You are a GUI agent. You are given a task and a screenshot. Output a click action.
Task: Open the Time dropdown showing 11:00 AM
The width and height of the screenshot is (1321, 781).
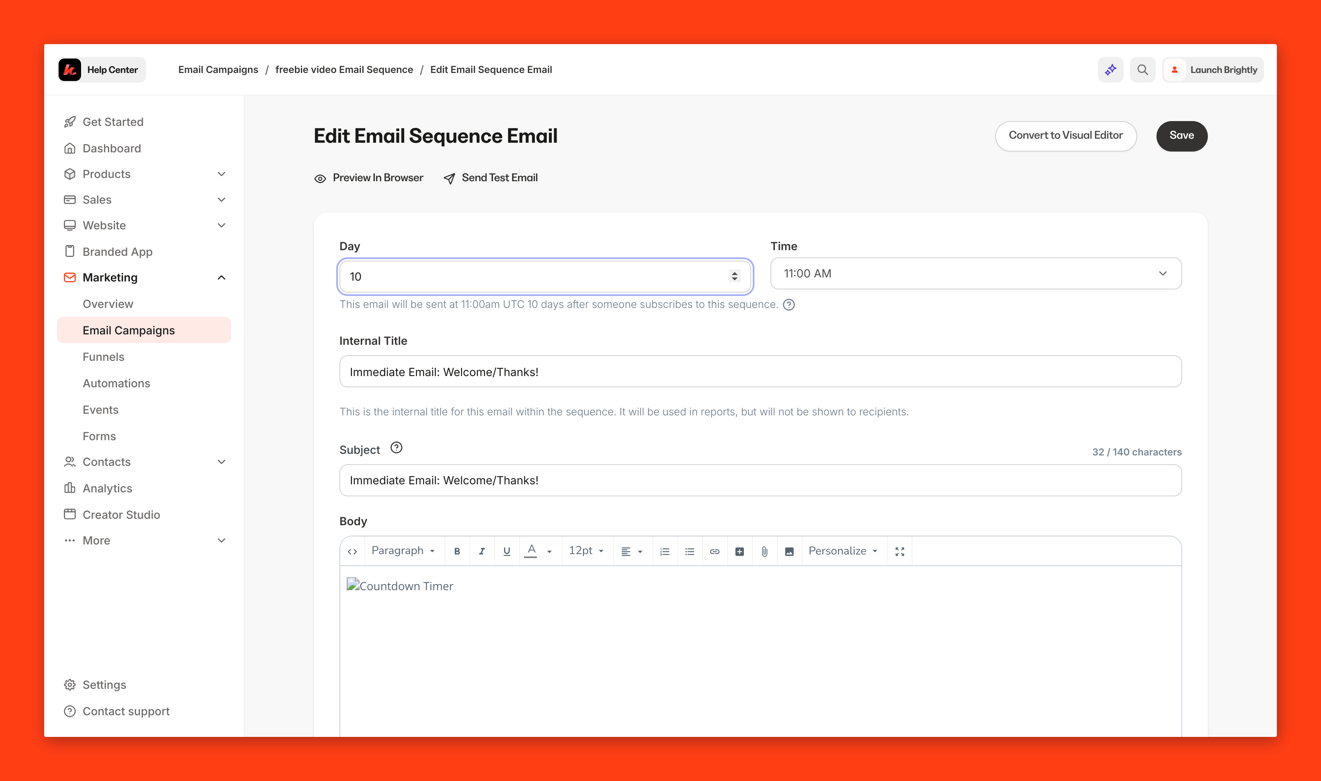(x=976, y=274)
